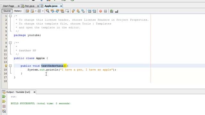
Task: Switch to the Pen.java tab
Action: coord(29,6)
